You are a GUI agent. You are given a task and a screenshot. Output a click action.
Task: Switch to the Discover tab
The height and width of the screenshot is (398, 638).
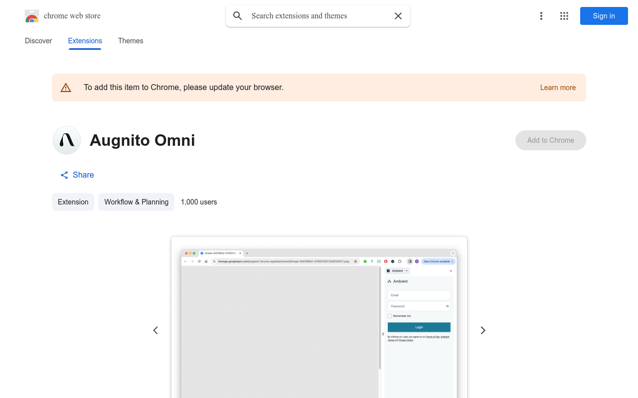coord(38,41)
